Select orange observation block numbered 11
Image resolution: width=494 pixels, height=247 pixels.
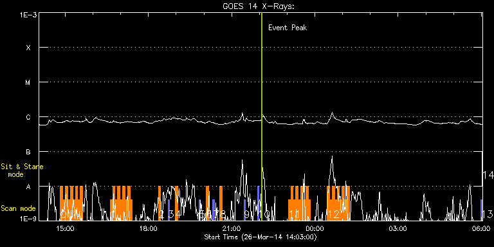299,203
